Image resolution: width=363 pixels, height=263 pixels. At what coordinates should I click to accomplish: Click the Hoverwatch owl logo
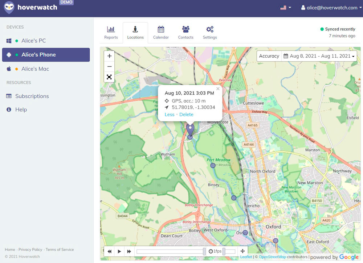(9, 7)
